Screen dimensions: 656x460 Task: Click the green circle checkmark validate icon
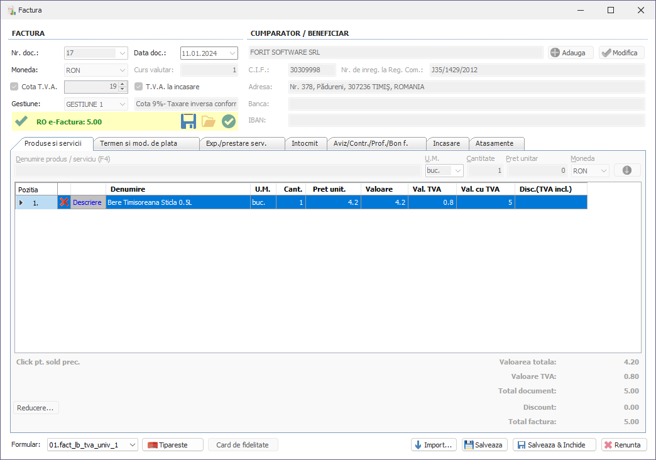229,121
